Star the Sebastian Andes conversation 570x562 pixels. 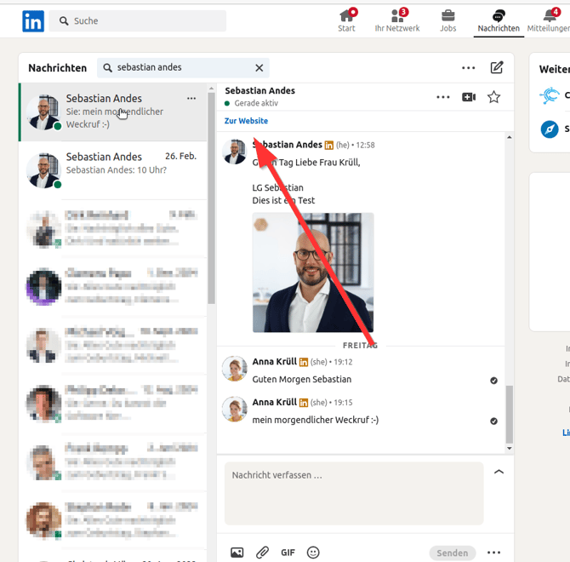[x=493, y=97]
